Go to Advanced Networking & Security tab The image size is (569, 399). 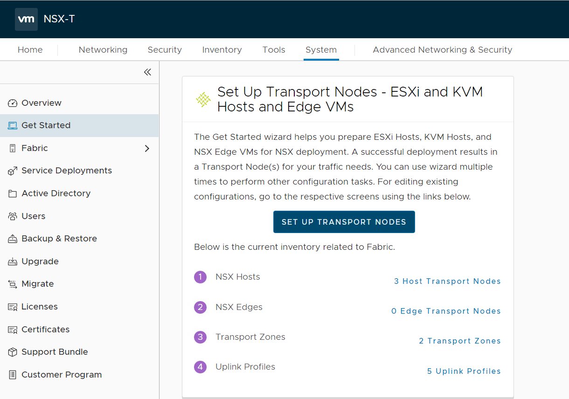coord(442,50)
